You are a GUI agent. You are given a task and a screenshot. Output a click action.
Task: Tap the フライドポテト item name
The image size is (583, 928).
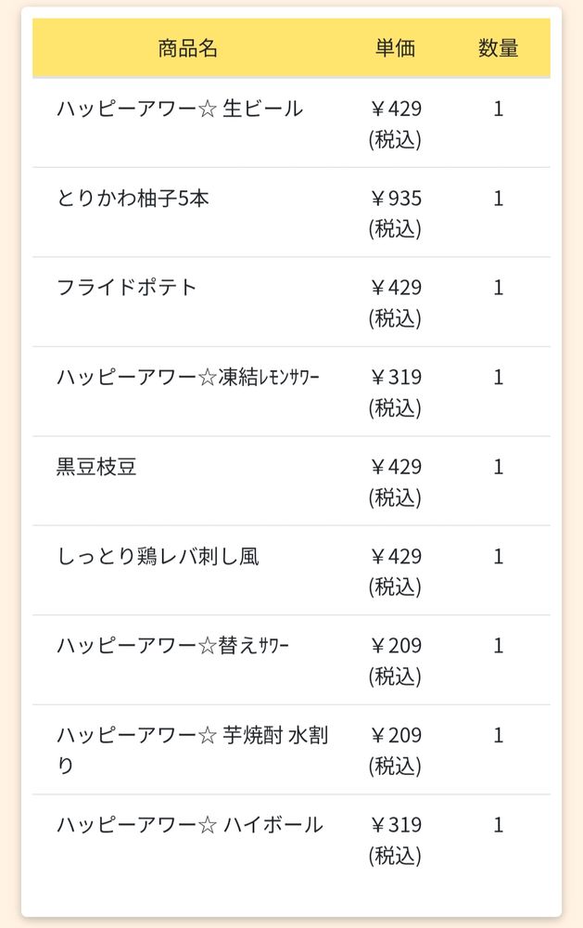click(x=127, y=288)
